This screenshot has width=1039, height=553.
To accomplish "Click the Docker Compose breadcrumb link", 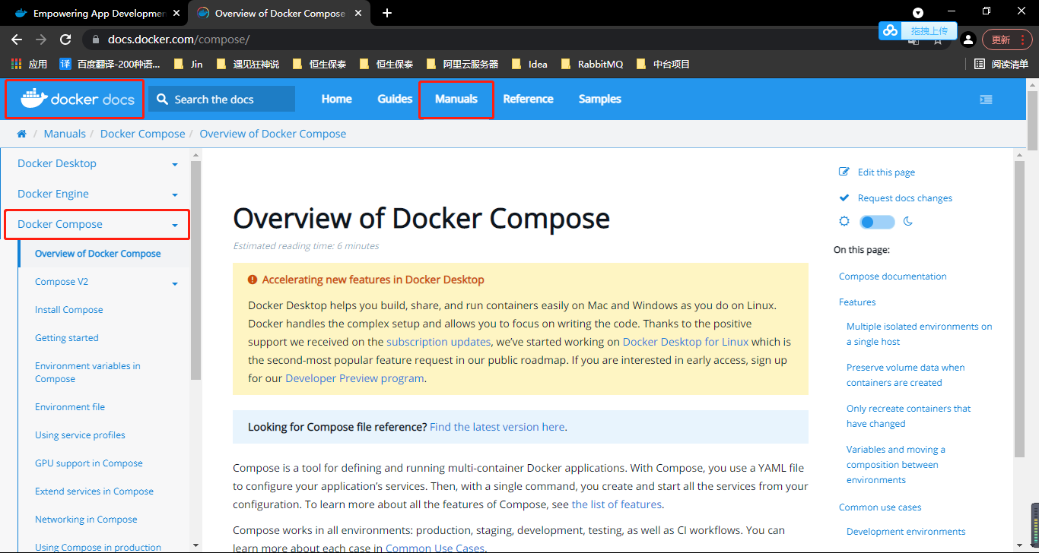I will pos(142,134).
